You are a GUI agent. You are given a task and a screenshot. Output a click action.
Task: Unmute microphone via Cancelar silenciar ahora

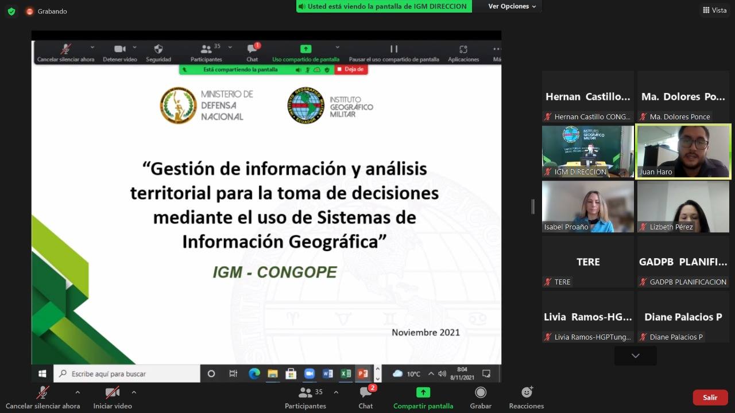(x=42, y=397)
